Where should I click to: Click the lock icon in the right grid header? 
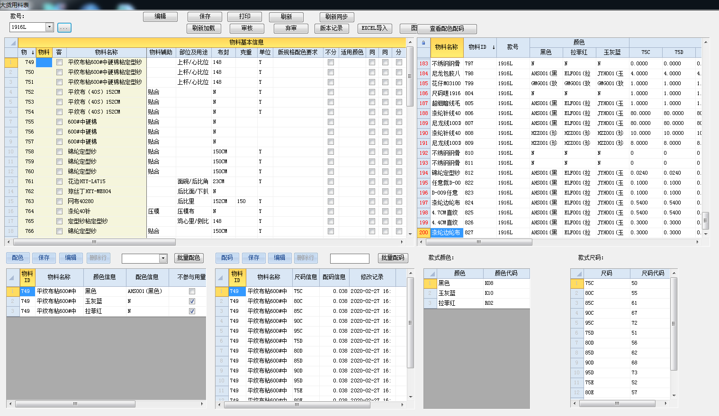pos(423,43)
